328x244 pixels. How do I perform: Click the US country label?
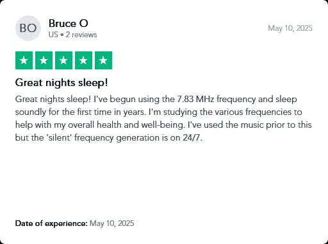53,35
